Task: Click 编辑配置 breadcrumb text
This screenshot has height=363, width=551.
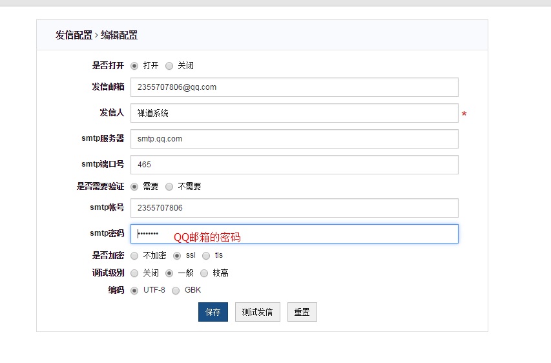Action: [119, 35]
